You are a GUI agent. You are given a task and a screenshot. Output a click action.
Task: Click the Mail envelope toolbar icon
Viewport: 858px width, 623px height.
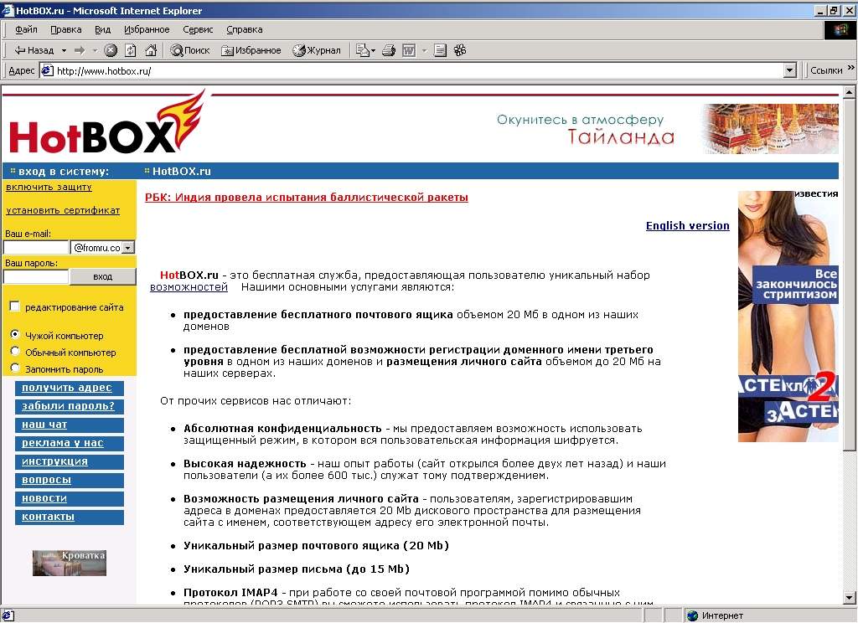[362, 50]
